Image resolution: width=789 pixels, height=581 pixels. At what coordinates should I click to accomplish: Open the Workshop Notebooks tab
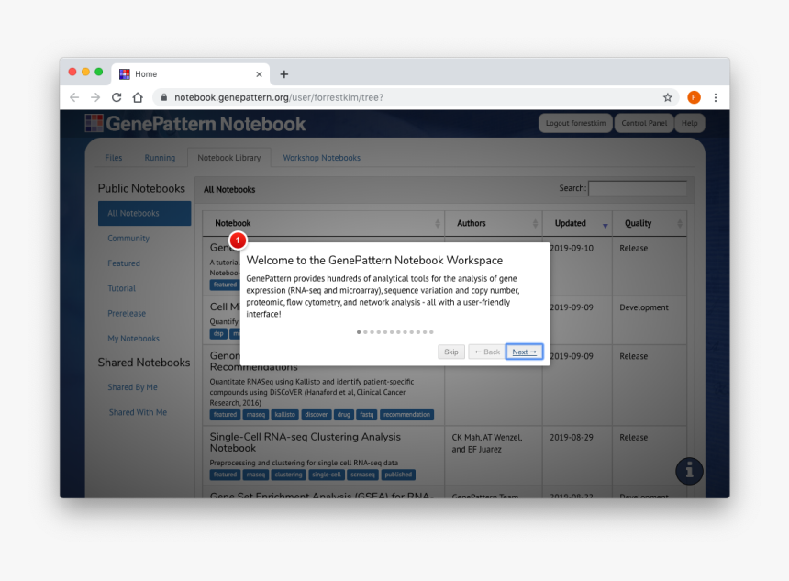point(321,158)
